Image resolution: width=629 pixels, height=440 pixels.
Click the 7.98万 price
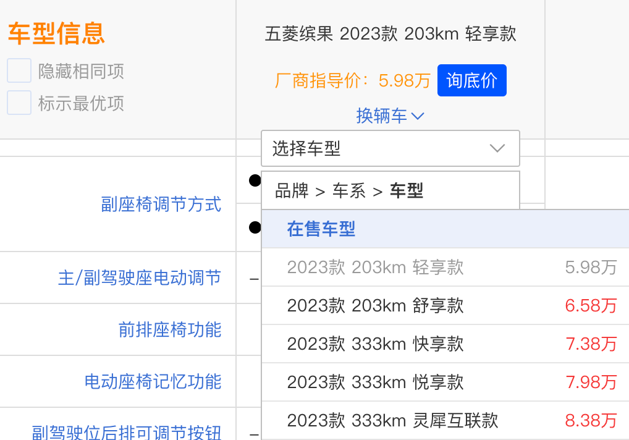[591, 383]
